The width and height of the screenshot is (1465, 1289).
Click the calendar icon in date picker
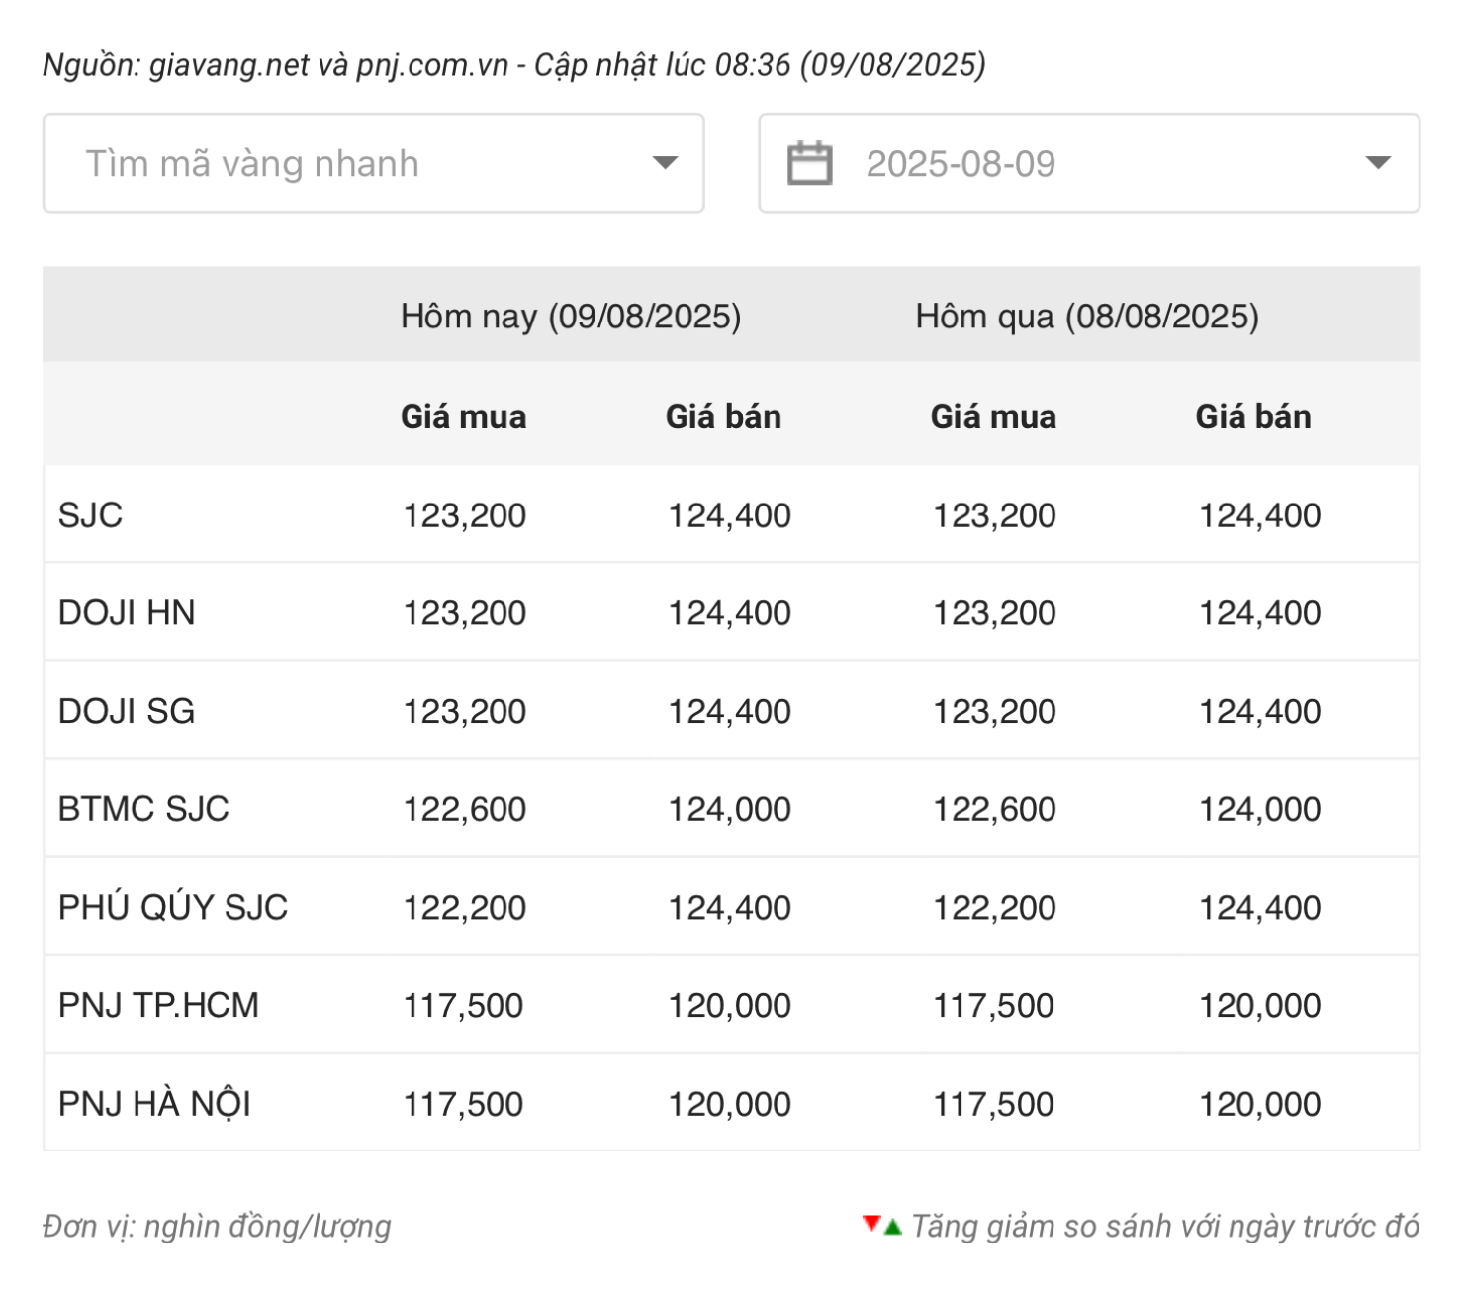tap(808, 163)
